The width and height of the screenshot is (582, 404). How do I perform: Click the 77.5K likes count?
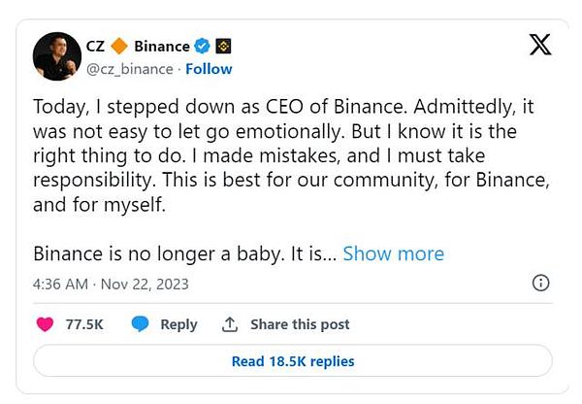(x=84, y=324)
